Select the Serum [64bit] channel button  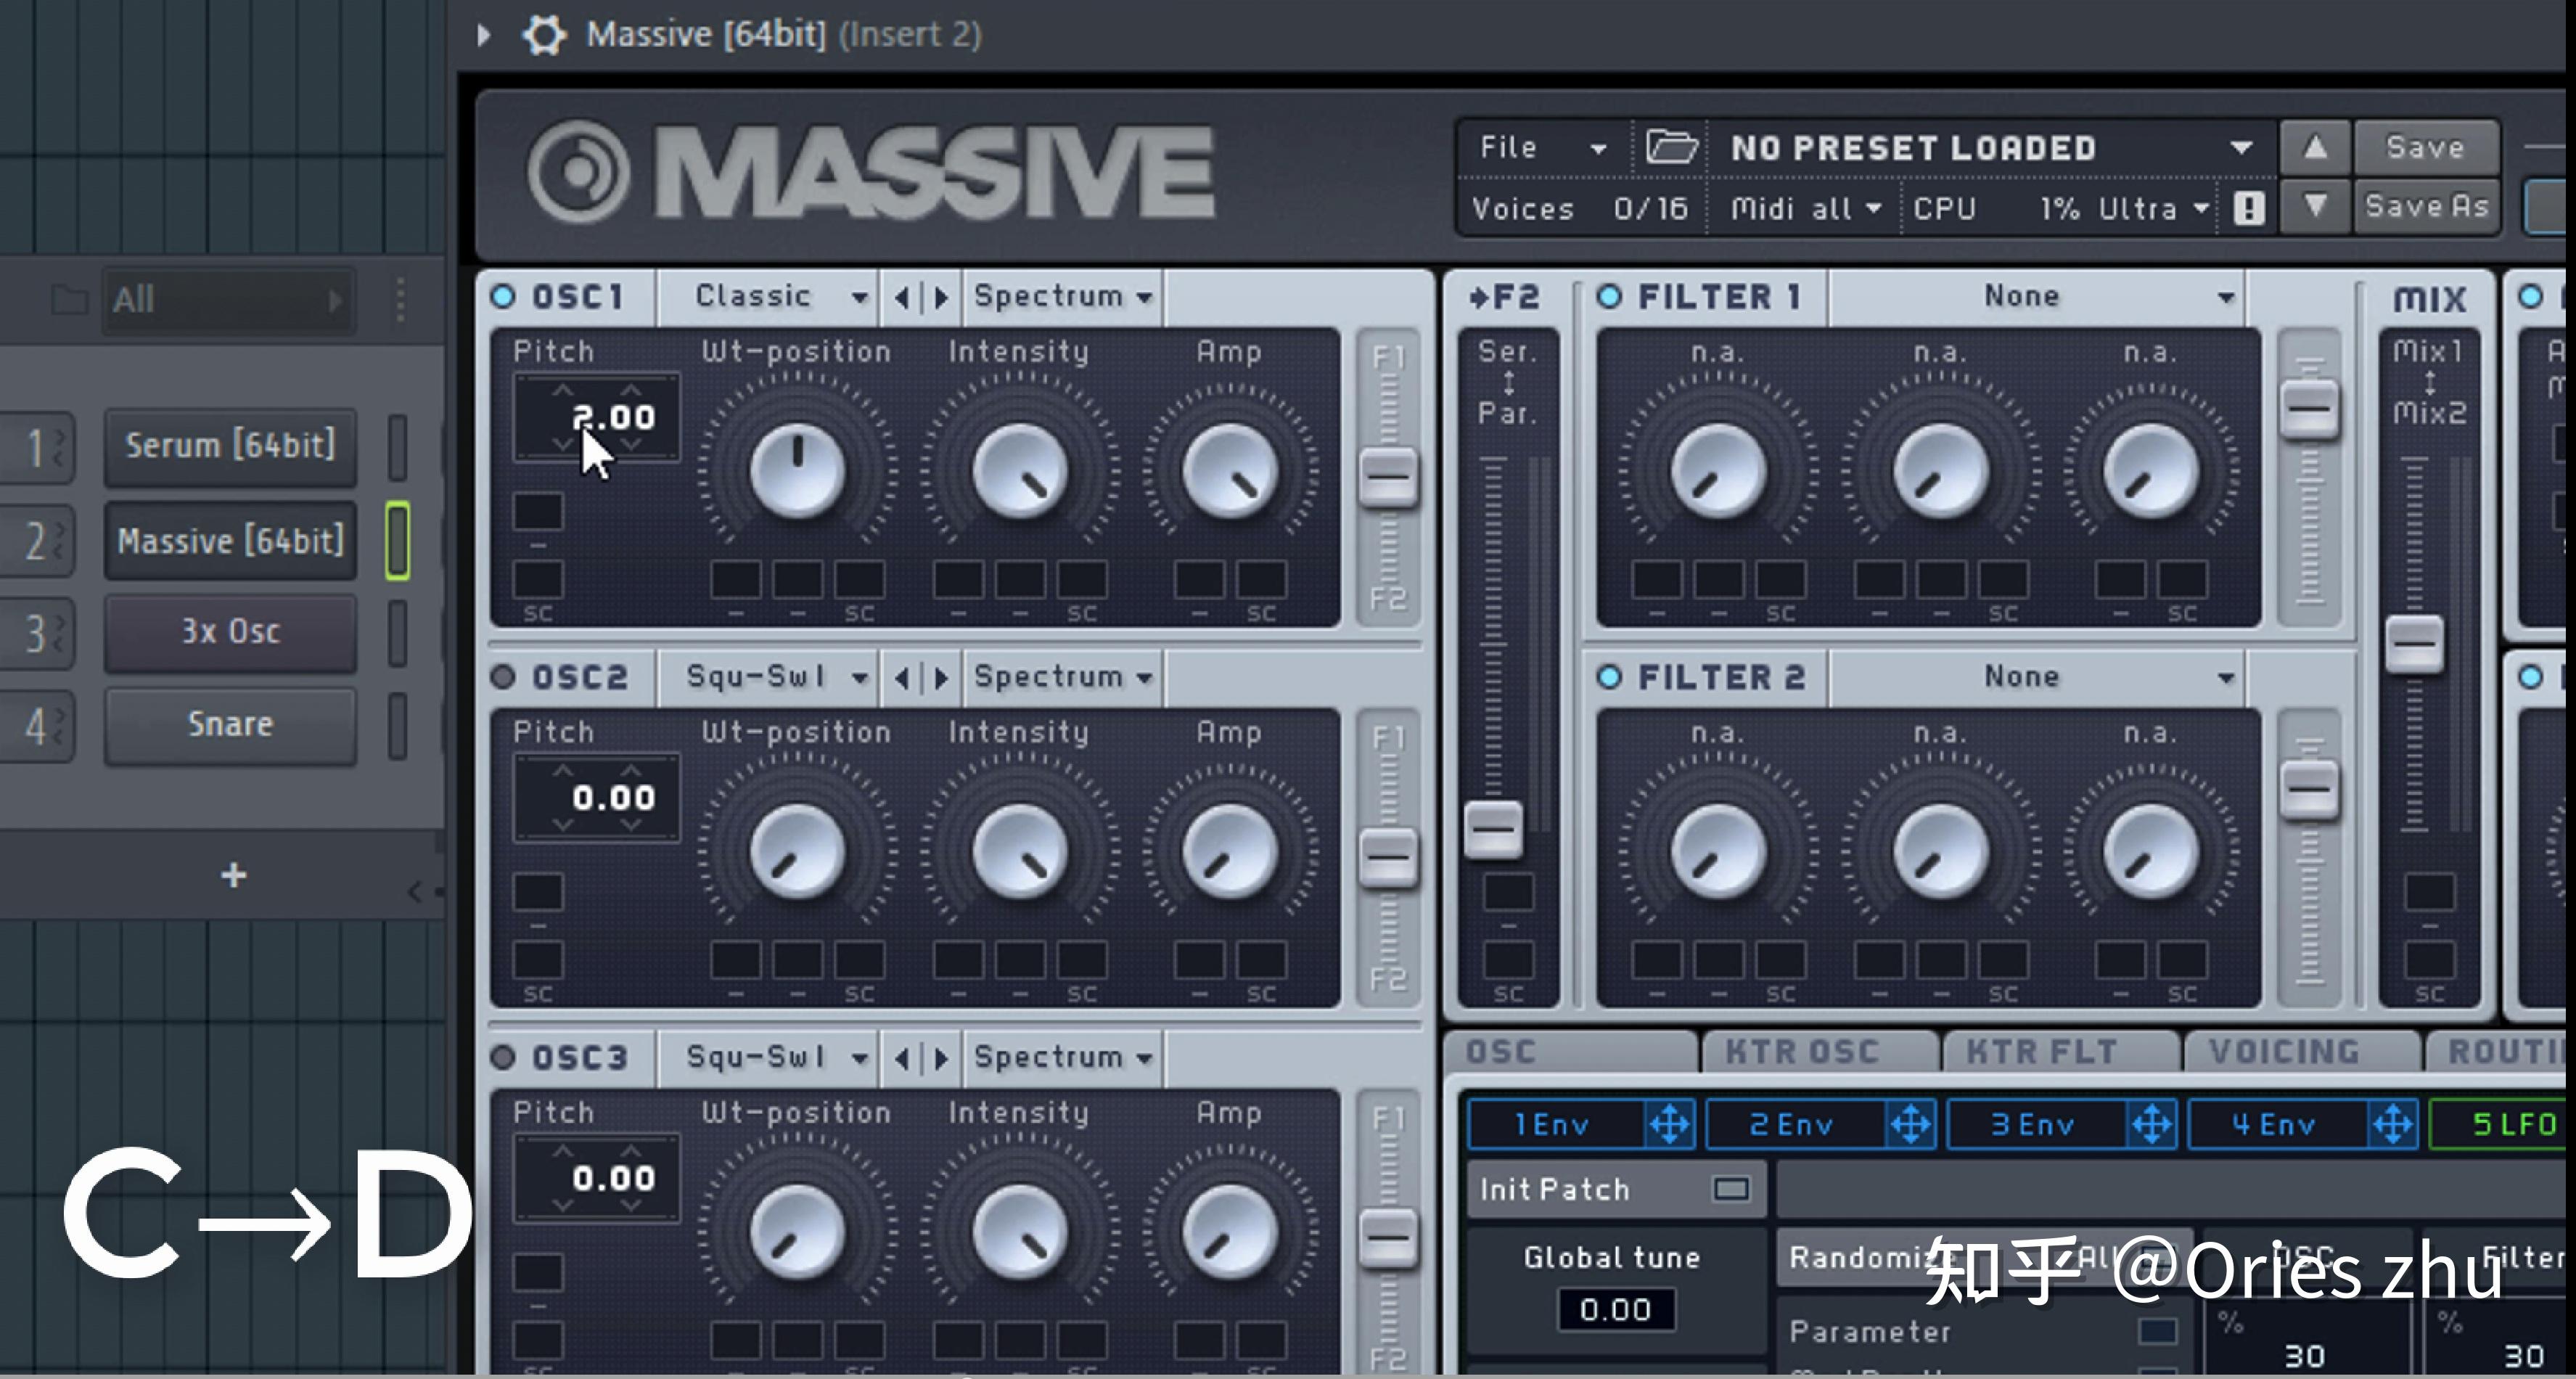pos(230,445)
